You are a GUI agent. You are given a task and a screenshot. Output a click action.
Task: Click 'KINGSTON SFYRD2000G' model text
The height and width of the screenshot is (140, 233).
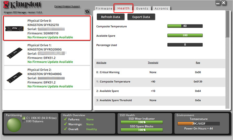pos(45,49)
